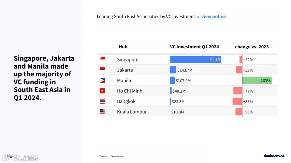Screen dimensions: 291x163
Task: Select the Philippines flag beside Manila
Action: coord(102,80)
